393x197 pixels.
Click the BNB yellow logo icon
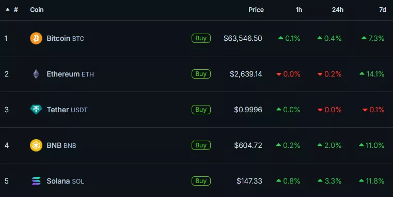(36, 145)
